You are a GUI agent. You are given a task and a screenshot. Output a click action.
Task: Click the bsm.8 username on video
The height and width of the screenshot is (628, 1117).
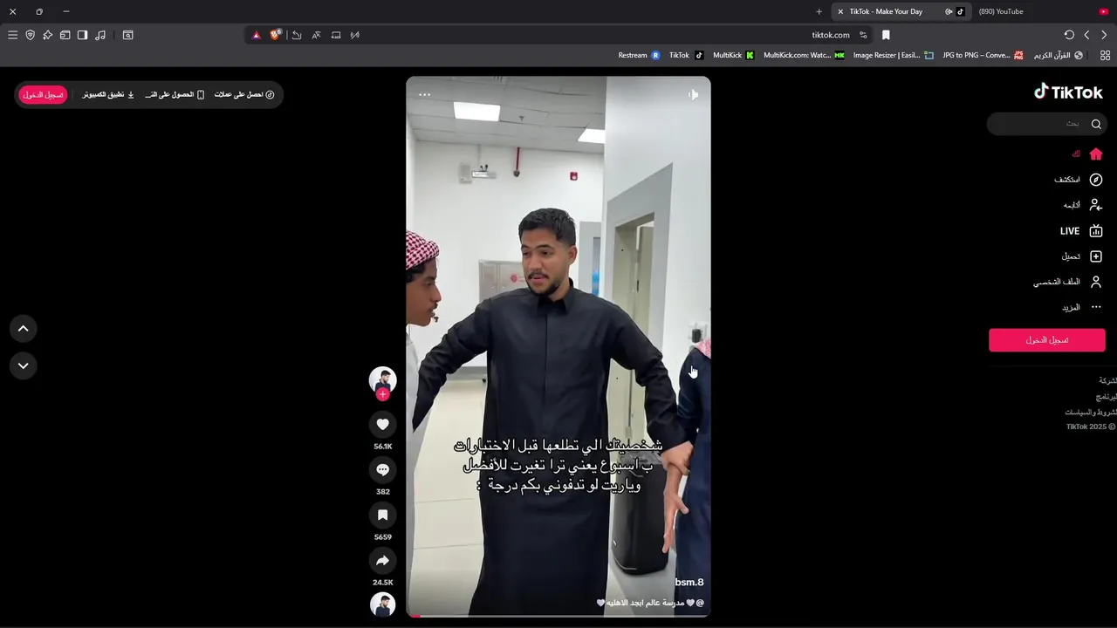click(x=689, y=582)
